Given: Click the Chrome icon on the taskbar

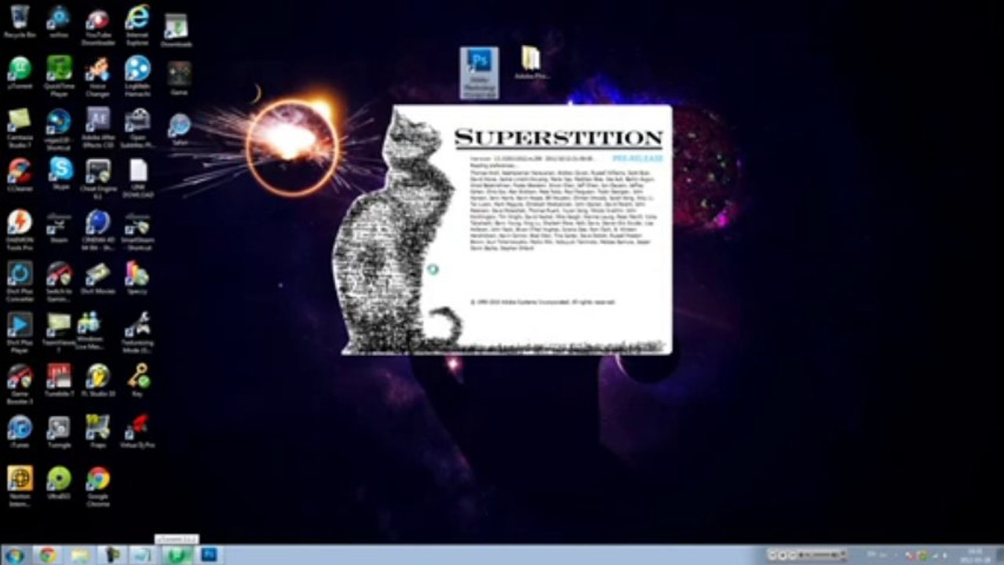Looking at the screenshot, I should point(48,556).
